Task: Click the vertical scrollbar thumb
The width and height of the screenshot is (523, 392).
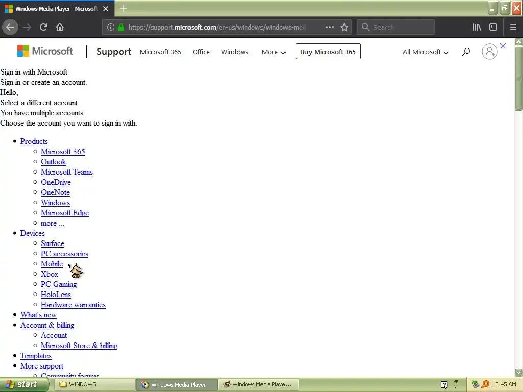Action: click(x=519, y=78)
